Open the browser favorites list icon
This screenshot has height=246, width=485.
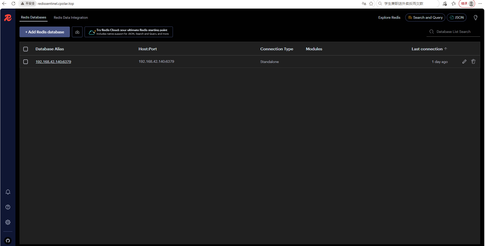click(454, 4)
